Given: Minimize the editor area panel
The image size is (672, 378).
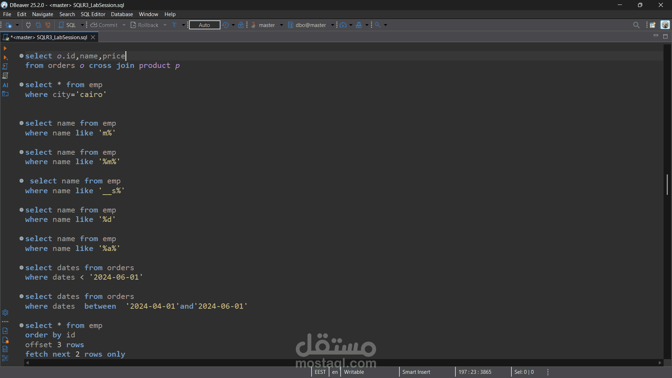Looking at the screenshot, I should (656, 36).
